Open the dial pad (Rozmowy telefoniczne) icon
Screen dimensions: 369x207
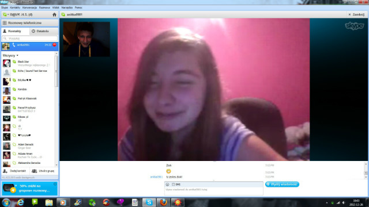[5, 23]
